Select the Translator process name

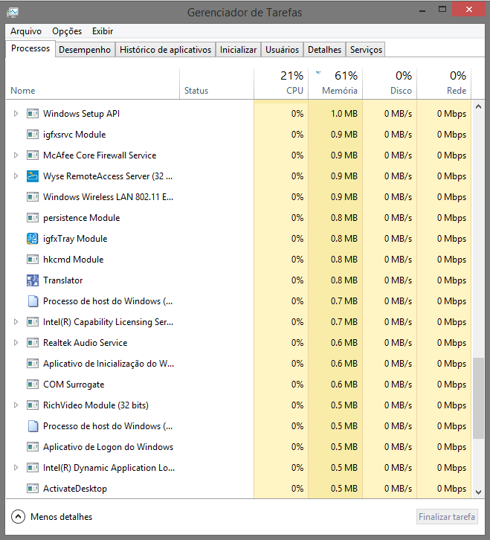tap(63, 280)
